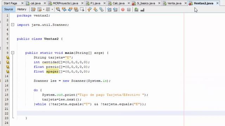This screenshot has height=126, width=225.
Task: Click hint bulb beside int cantidad line
Action: (8, 62)
